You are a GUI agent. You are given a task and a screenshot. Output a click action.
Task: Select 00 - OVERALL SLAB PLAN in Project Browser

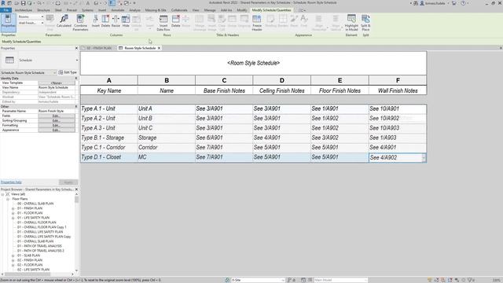click(35, 204)
